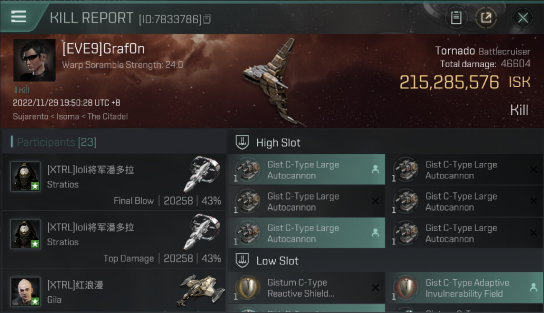Copy the kill report ID icon
Image resolution: width=544 pixels, height=313 pixels.
pos(207,19)
